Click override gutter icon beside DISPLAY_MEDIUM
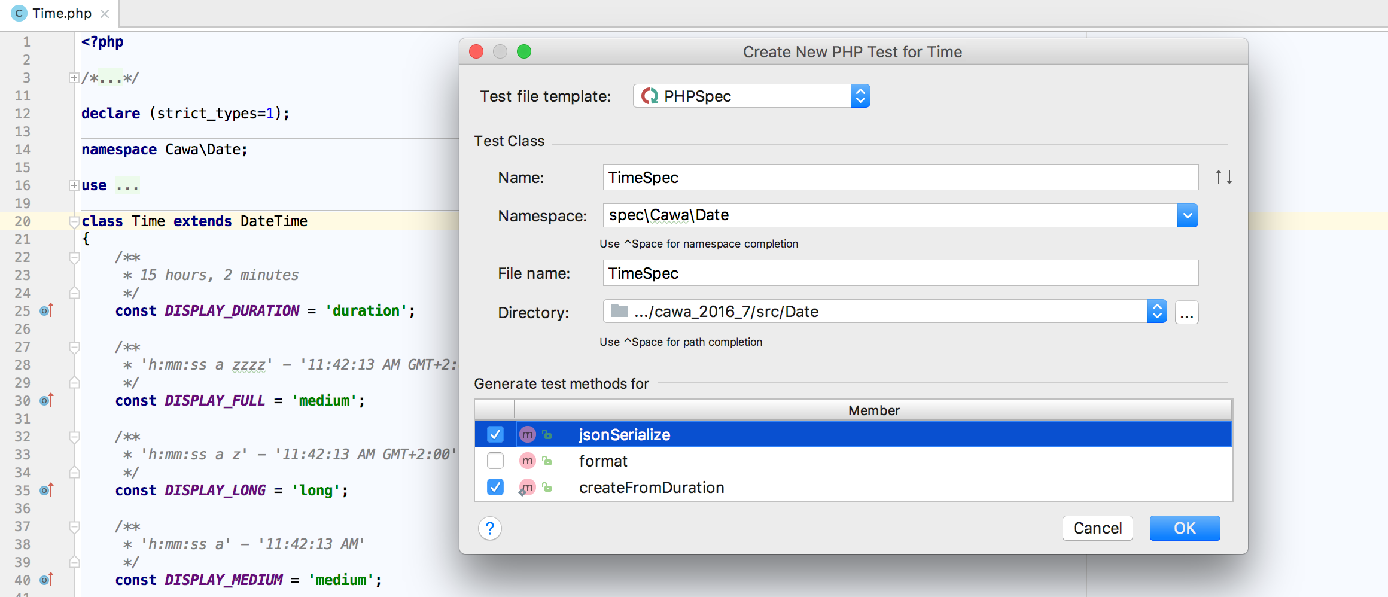The image size is (1388, 597). tap(46, 580)
